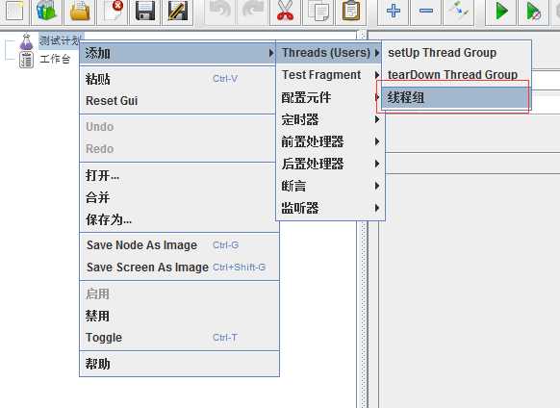Save the test plan with the floppy icon

[145, 11]
